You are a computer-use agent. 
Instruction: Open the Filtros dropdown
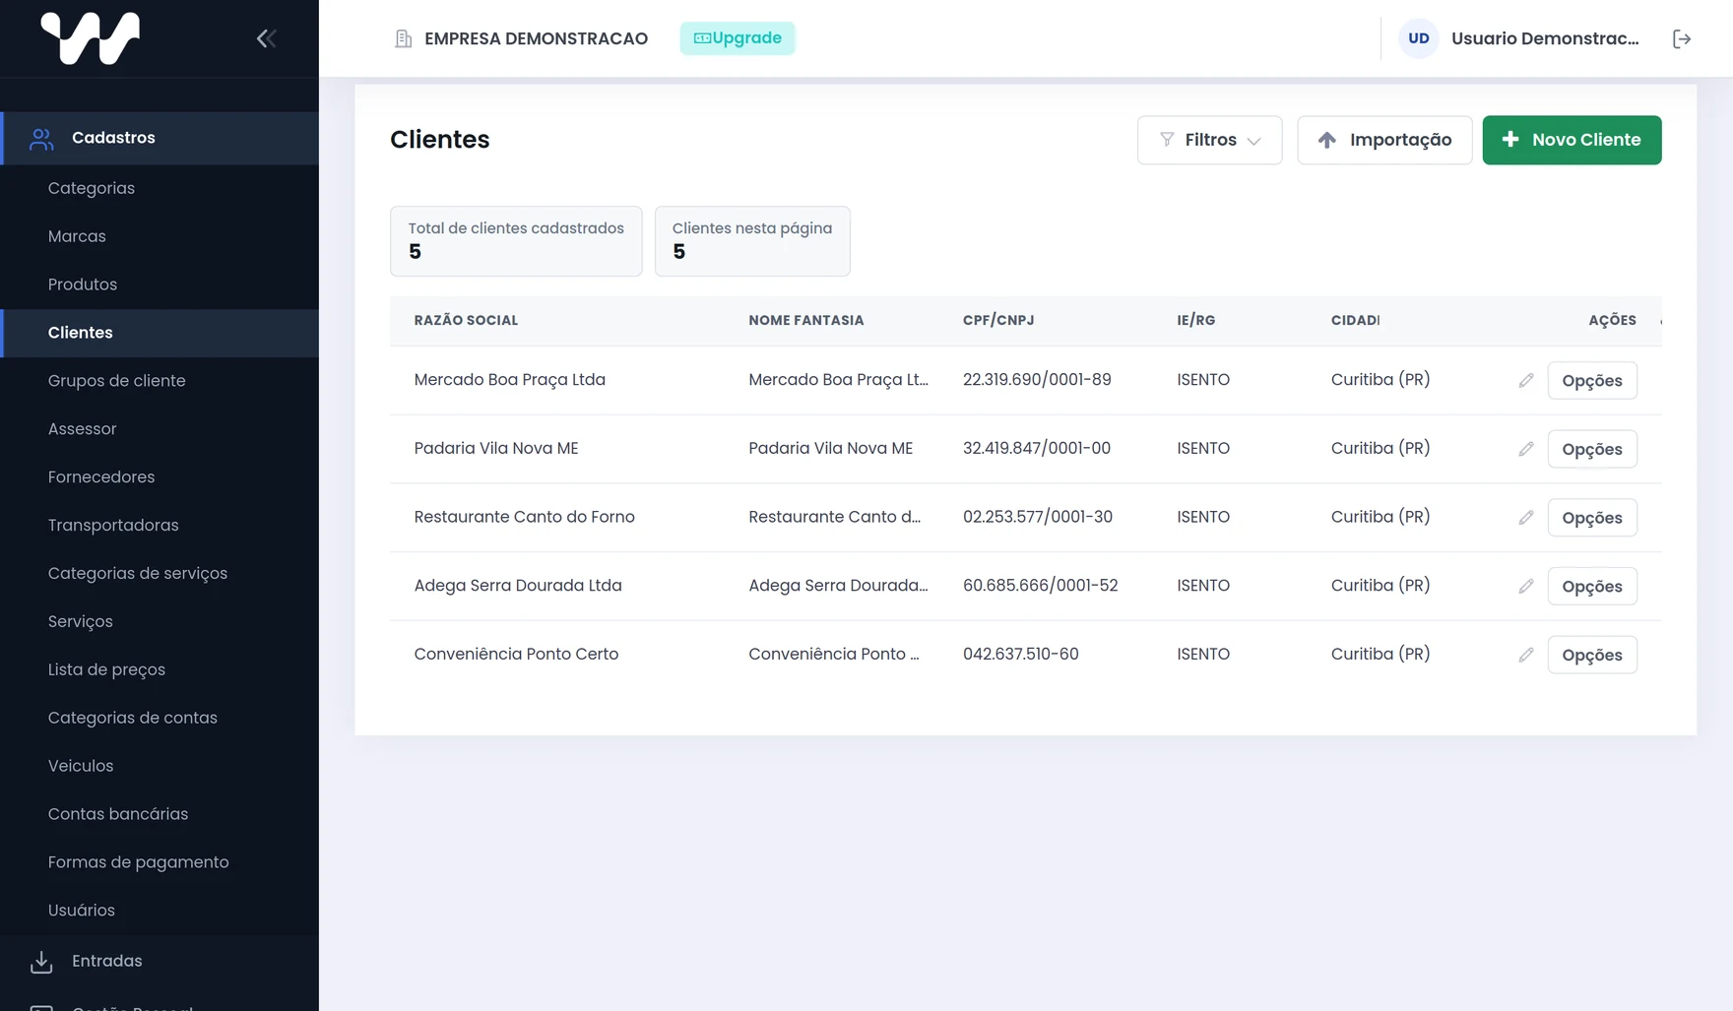pyautogui.click(x=1209, y=140)
